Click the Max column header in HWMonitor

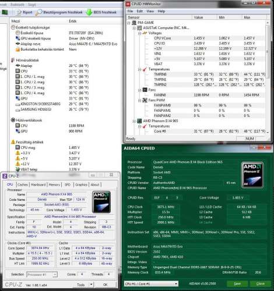click(x=254, y=17)
